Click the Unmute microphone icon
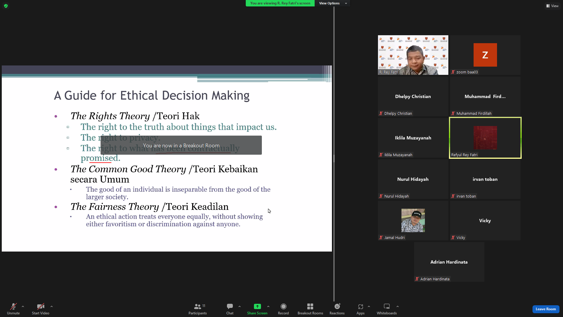The width and height of the screenshot is (563, 317). [13, 306]
